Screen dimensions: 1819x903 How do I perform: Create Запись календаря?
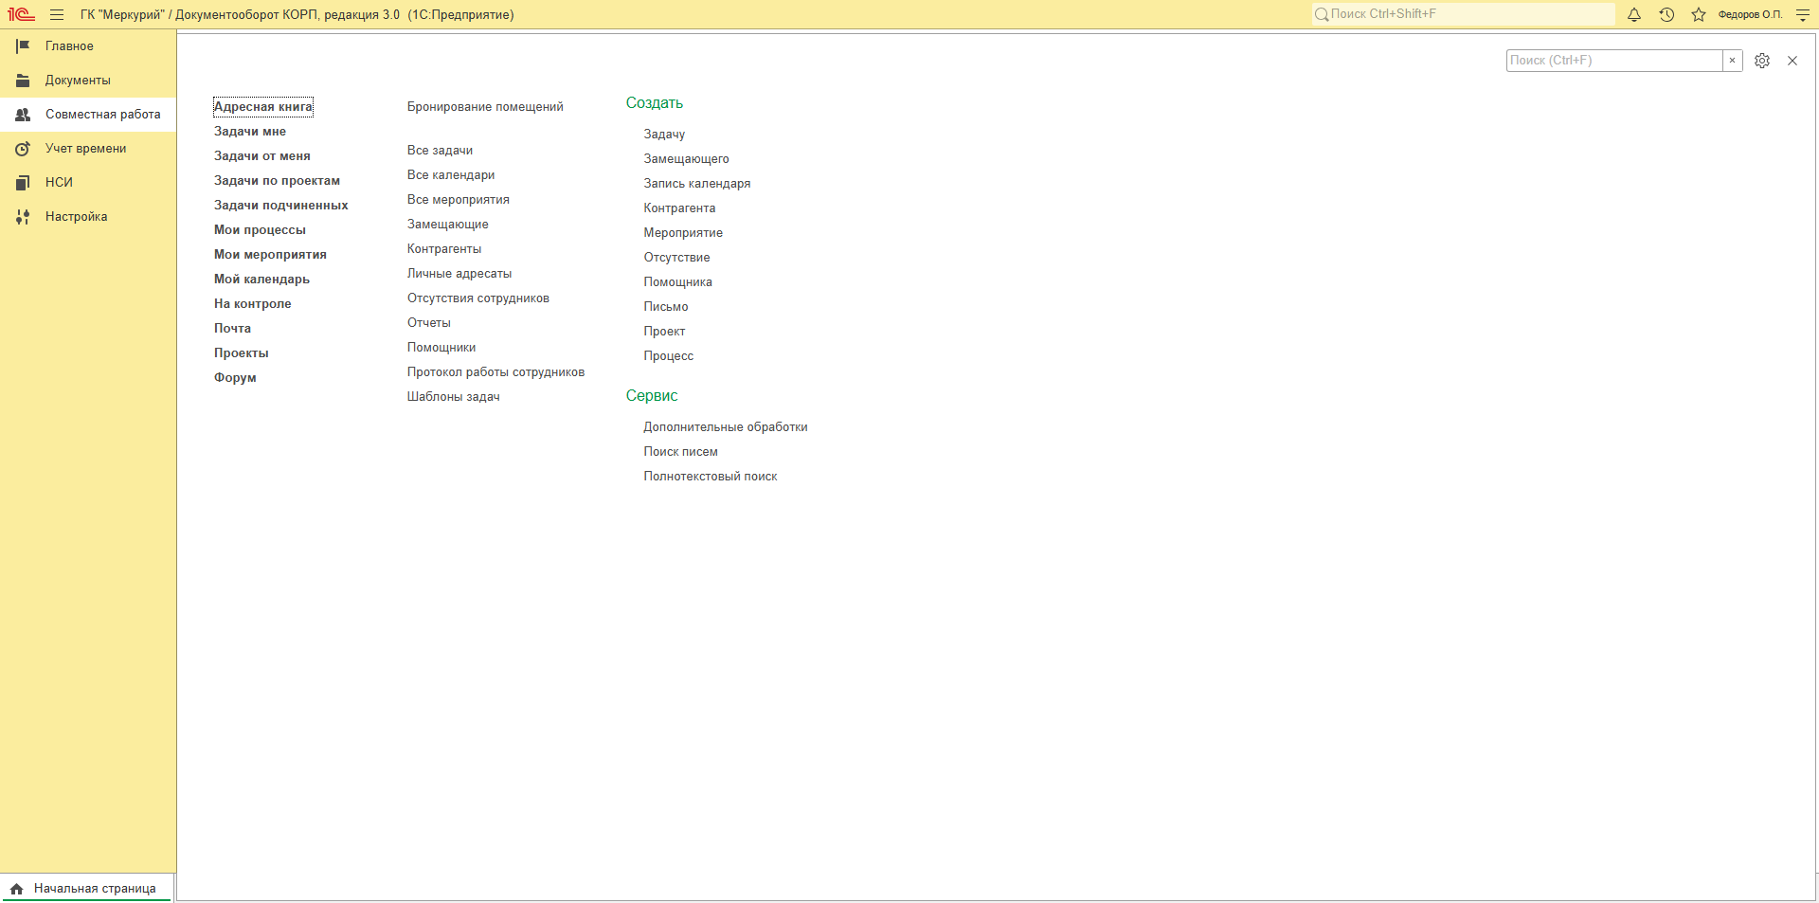[697, 183]
